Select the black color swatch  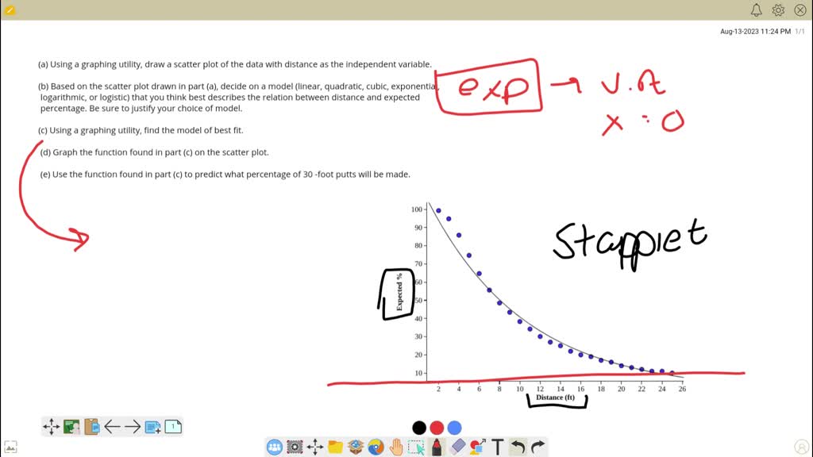click(418, 428)
